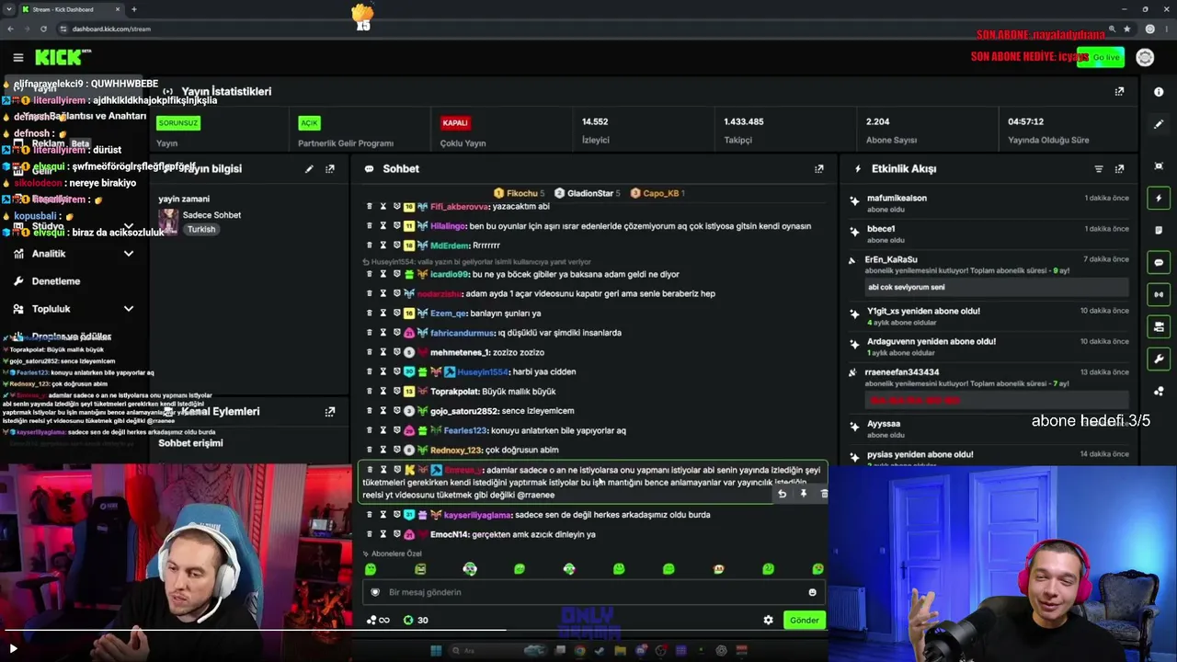1177x662 pixels.
Task: Delete Fifi_akberovva's chat message via trash icon
Action: [x=370, y=207]
